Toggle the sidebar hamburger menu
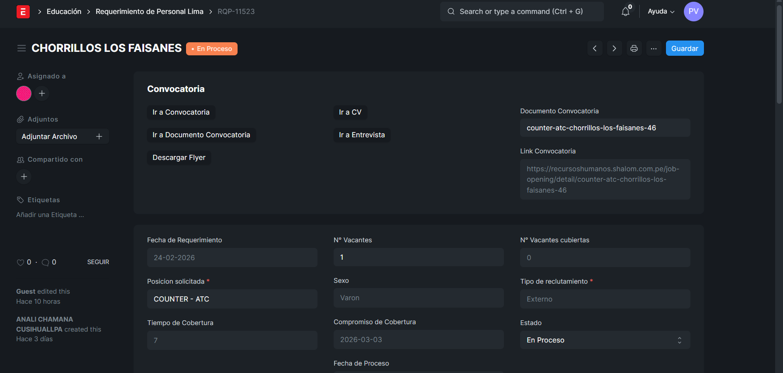783x373 pixels. pyautogui.click(x=21, y=48)
